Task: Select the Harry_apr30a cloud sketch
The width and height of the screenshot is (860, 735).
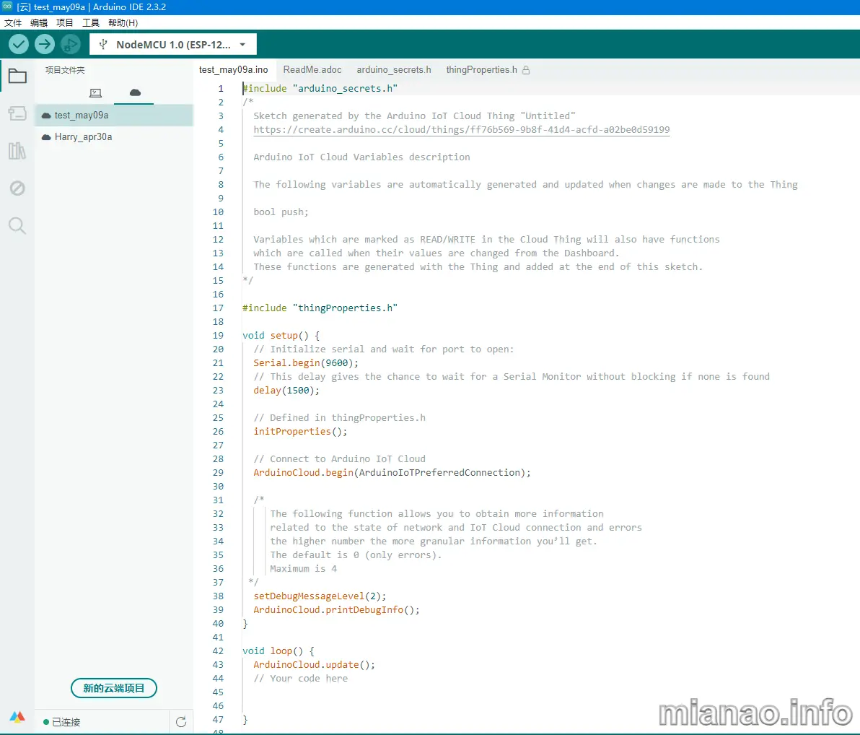Action: pyautogui.click(x=83, y=136)
